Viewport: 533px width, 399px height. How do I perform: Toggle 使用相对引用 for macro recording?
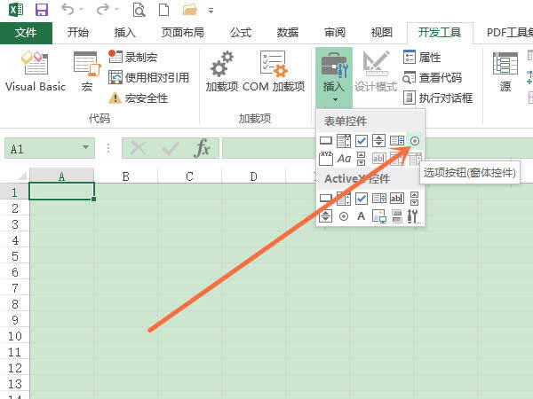[148, 78]
